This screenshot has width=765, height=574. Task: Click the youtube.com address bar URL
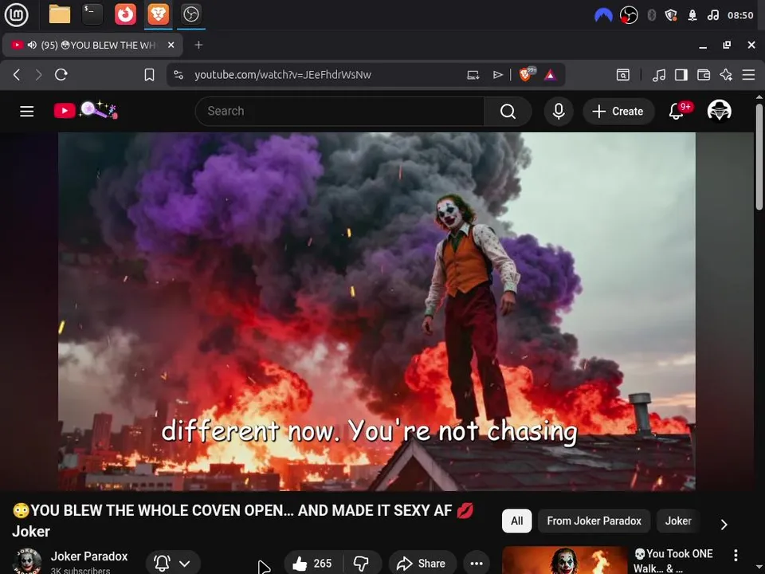coord(283,75)
